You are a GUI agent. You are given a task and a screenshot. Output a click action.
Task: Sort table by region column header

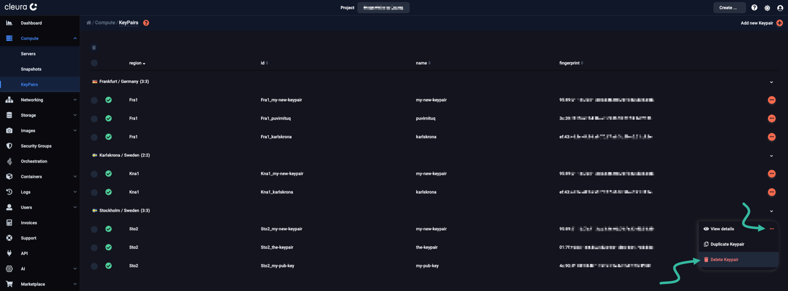click(137, 63)
